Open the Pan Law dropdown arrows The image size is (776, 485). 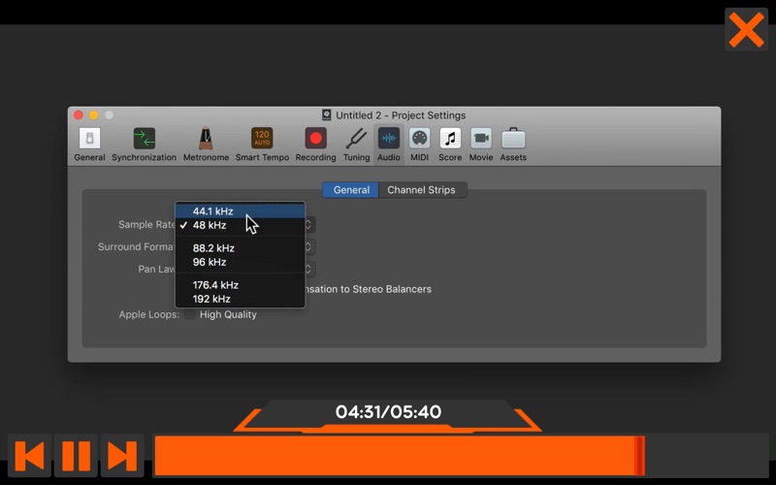point(308,269)
